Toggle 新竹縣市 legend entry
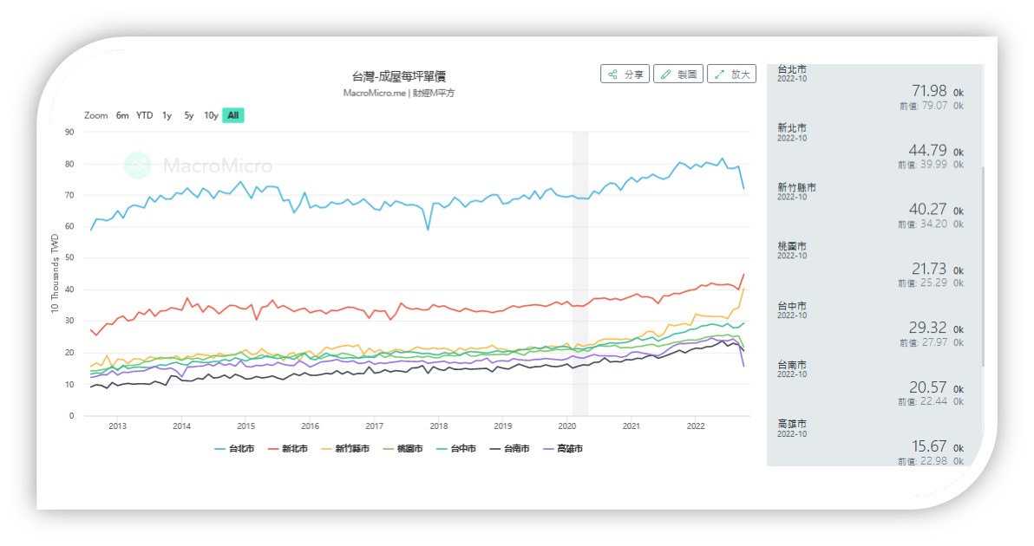1034x546 pixels. click(x=349, y=449)
